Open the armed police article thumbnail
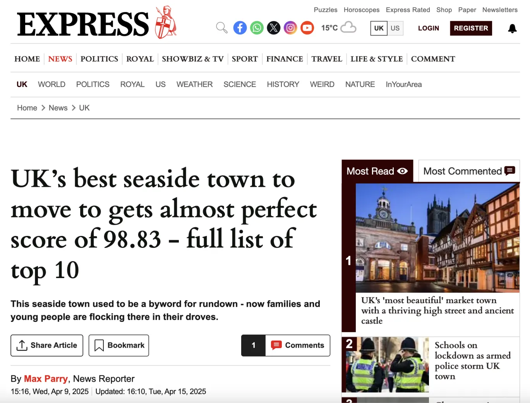Screen dimensions: 530x403 pyautogui.click(x=388, y=365)
